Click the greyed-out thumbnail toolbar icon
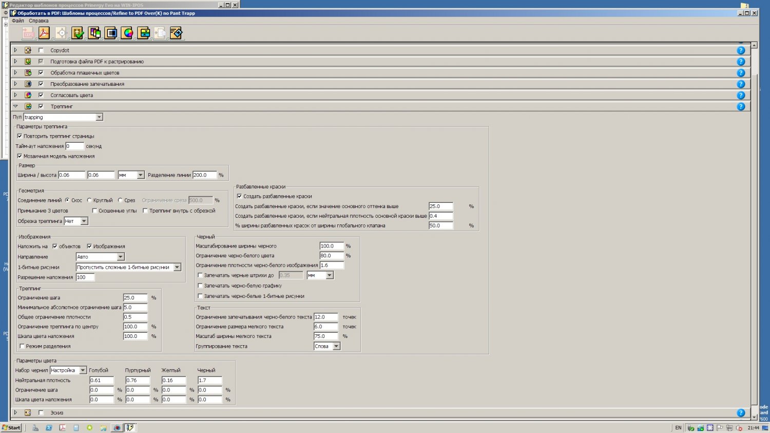Image resolution: width=770 pixels, height=433 pixels. point(160,33)
